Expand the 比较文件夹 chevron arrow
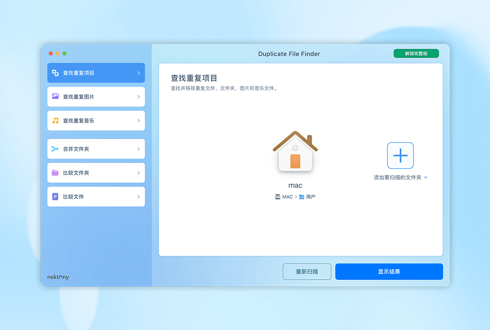The height and width of the screenshot is (330, 490). [x=139, y=173]
